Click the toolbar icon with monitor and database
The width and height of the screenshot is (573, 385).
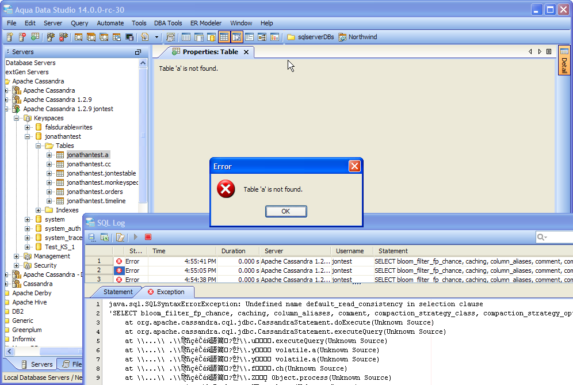[129, 37]
